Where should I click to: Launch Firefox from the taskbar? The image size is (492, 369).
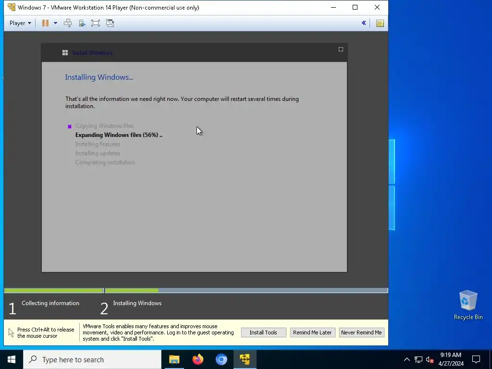click(197, 359)
